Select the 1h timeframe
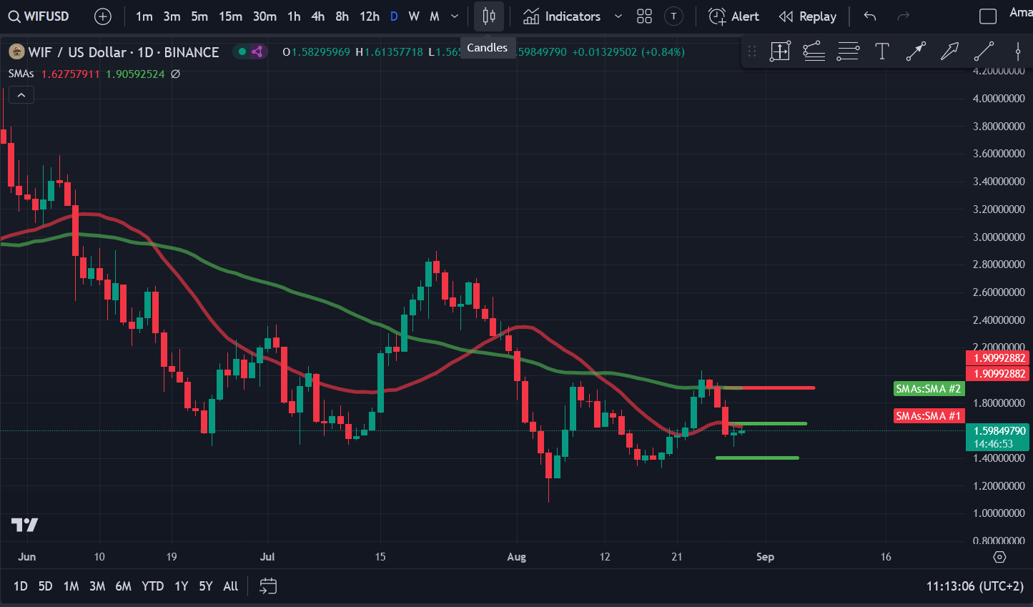 (294, 16)
